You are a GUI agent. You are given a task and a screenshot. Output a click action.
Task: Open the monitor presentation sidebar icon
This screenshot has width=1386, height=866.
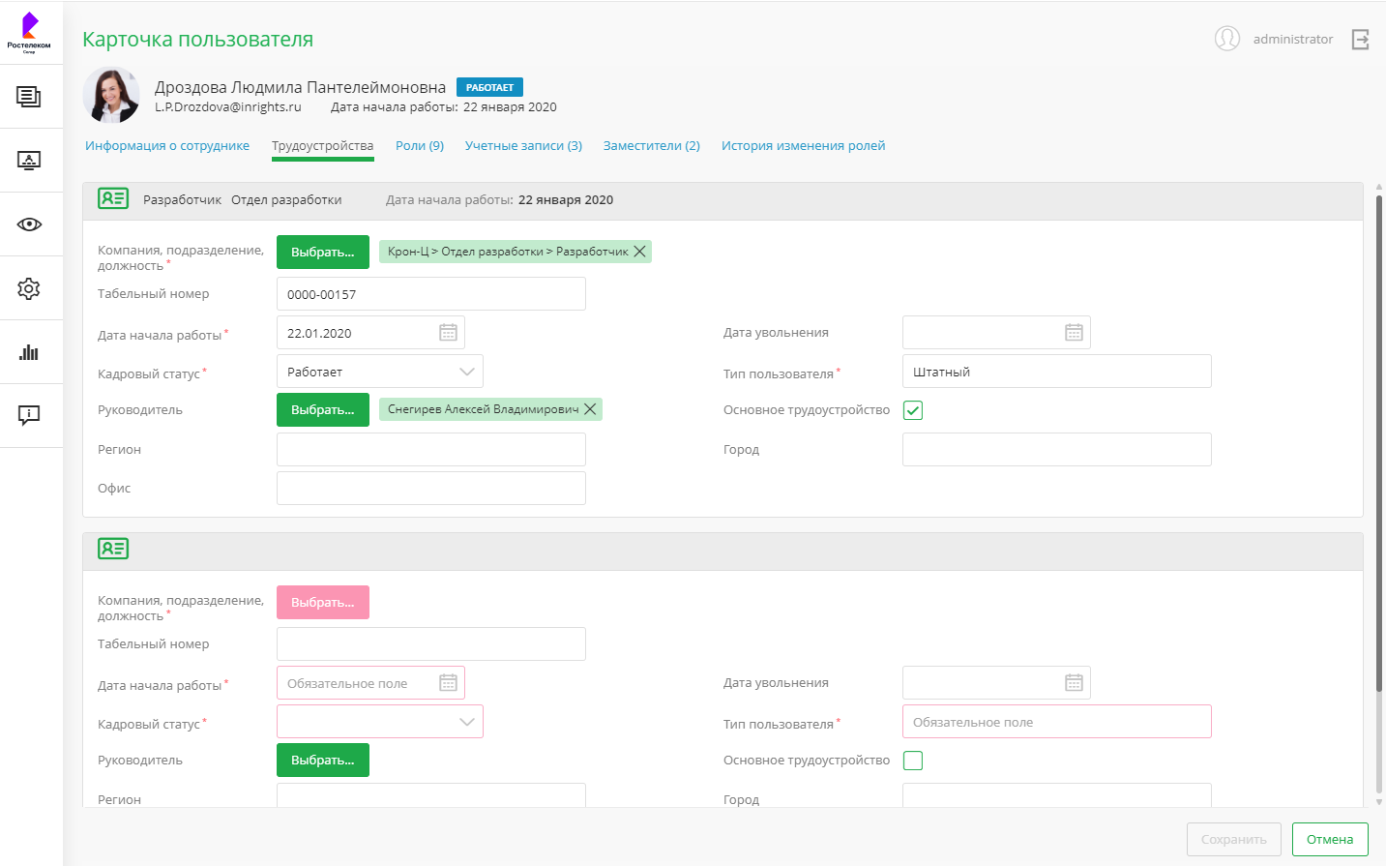click(x=29, y=161)
